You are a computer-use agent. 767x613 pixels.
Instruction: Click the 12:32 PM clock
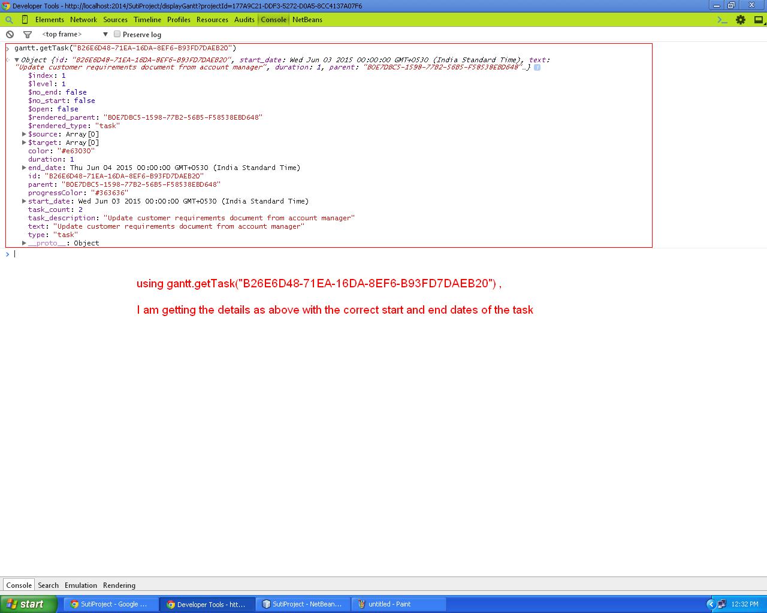(x=745, y=605)
